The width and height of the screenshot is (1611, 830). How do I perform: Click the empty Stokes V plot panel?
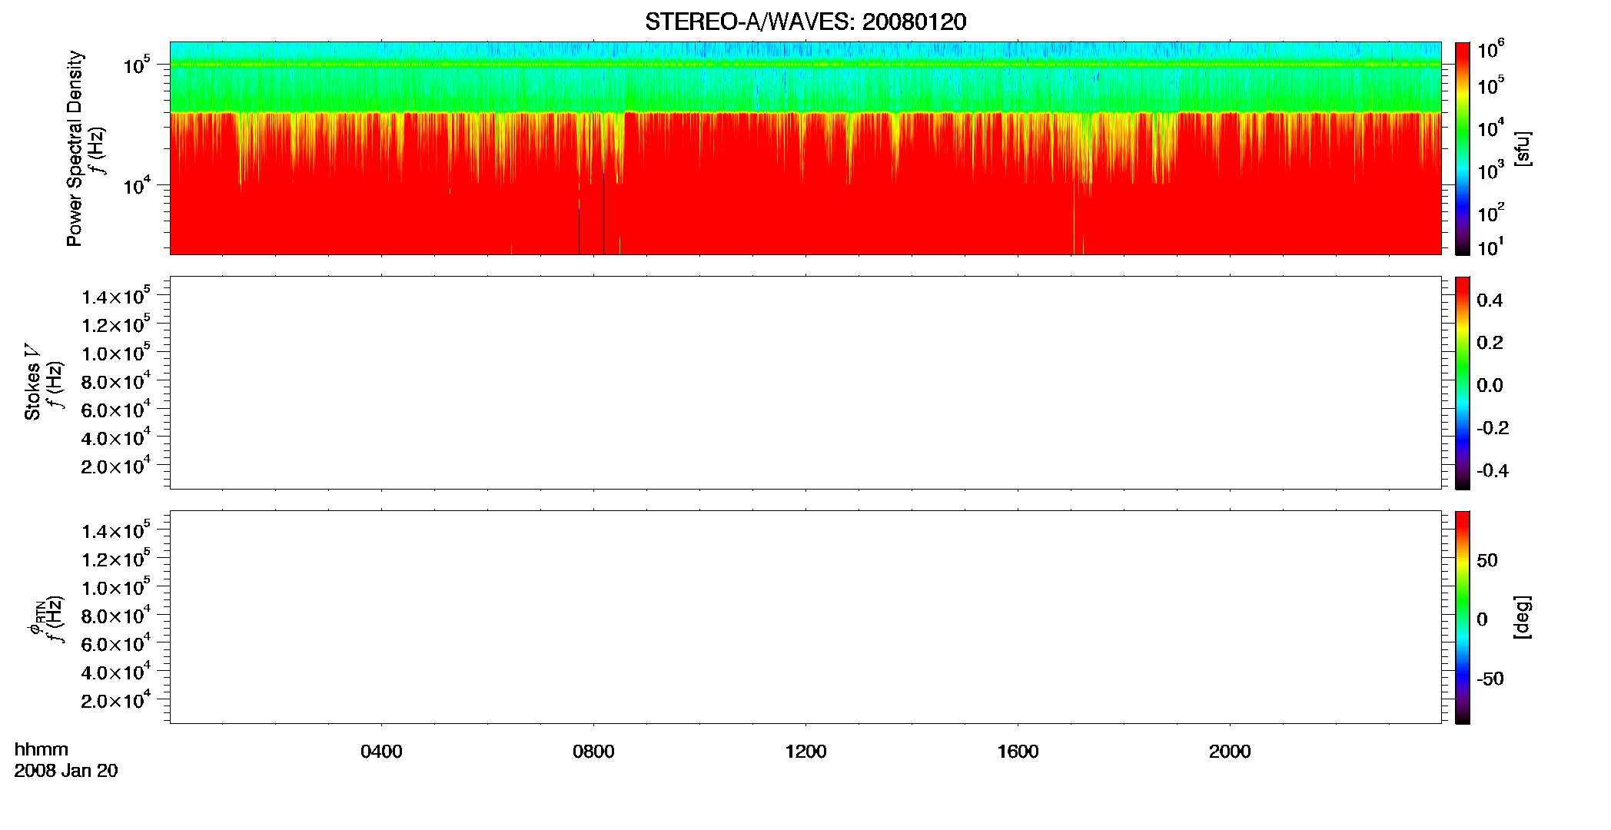tap(805, 383)
